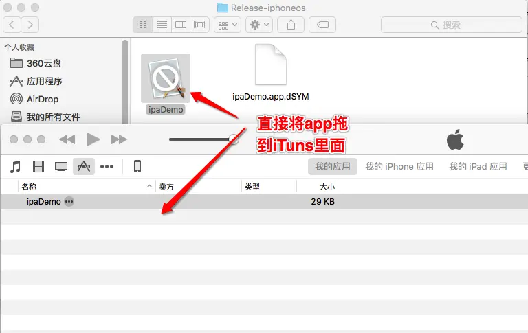Image resolution: width=528 pixels, height=333 pixels.
Task: Click iTunes fast-forward button
Action: point(119,139)
